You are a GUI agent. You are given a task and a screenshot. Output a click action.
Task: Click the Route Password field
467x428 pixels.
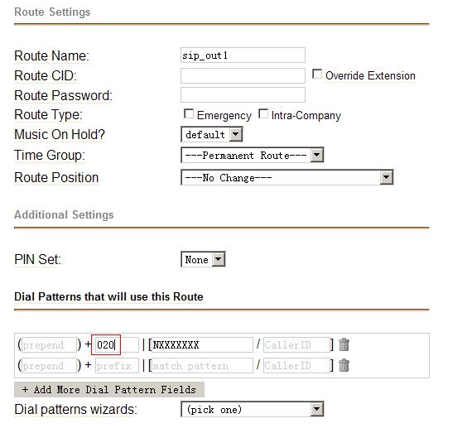tap(243, 94)
